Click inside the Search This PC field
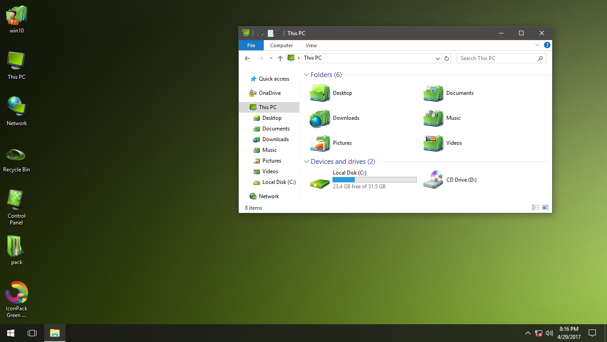This screenshot has height=342, width=607. pos(491,58)
